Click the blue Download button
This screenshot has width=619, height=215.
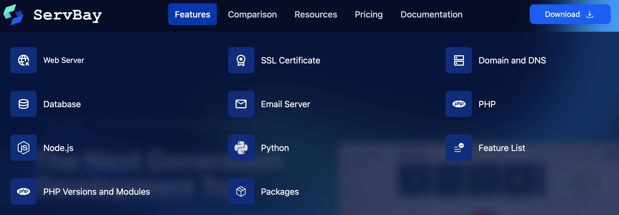coord(570,14)
